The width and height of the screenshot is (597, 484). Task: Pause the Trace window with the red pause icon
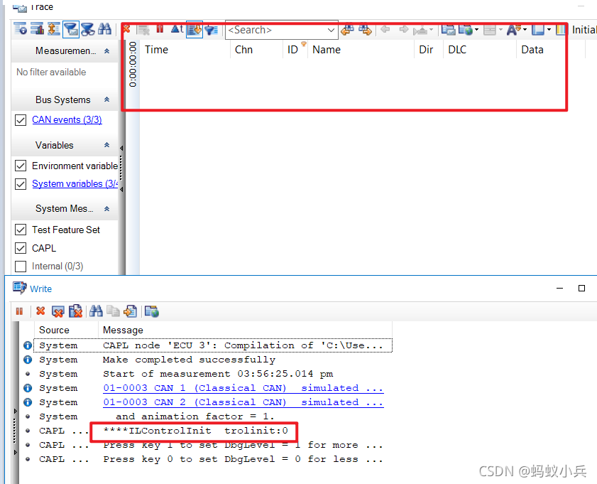coord(160,29)
